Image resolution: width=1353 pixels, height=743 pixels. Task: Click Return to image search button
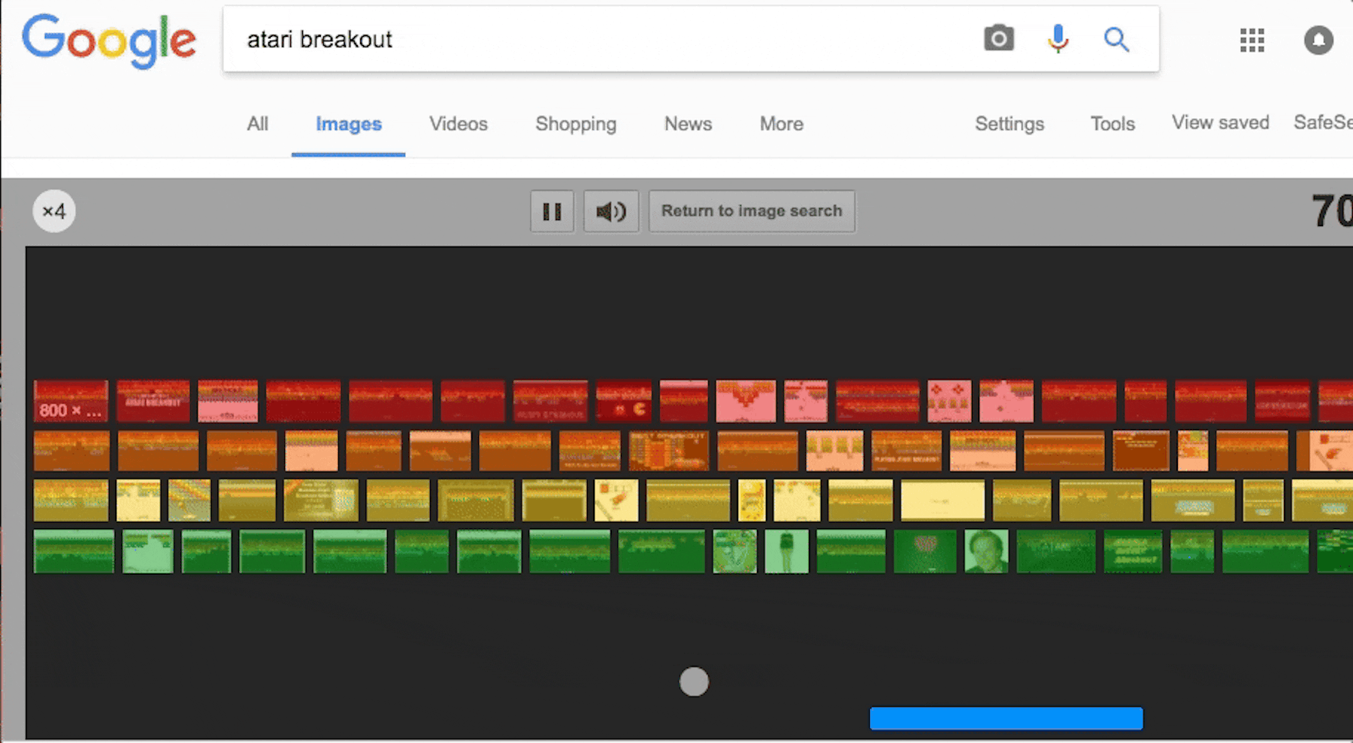tap(752, 211)
